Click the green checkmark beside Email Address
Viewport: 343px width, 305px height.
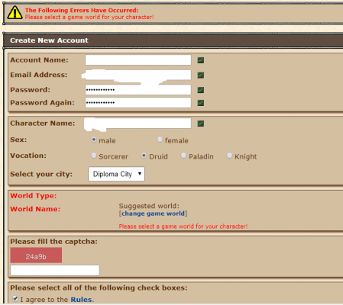coord(201,75)
